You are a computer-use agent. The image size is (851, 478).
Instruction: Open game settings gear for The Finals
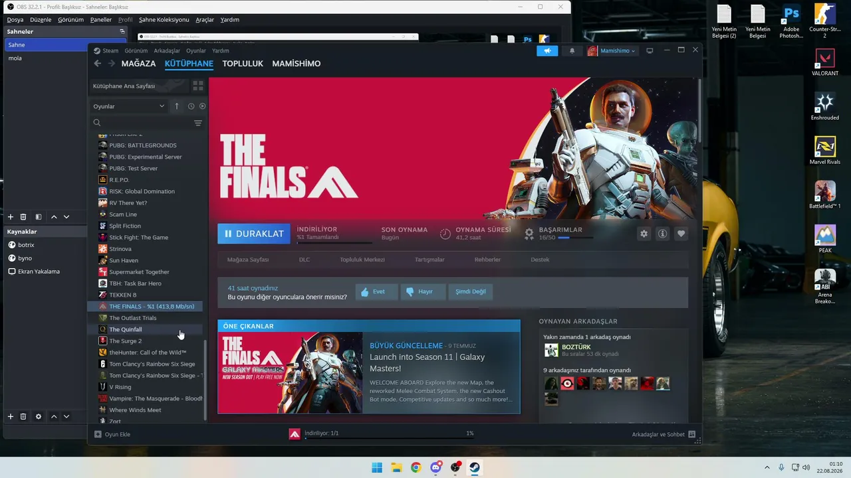point(644,234)
